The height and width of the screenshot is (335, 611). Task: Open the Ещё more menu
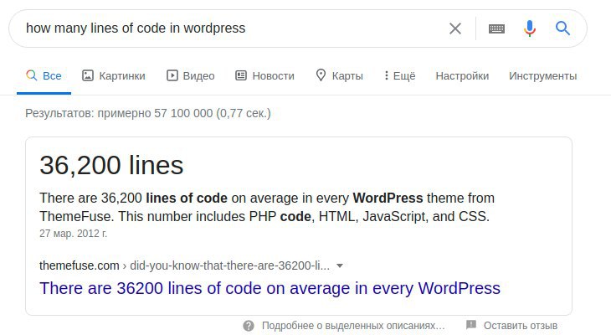[399, 75]
